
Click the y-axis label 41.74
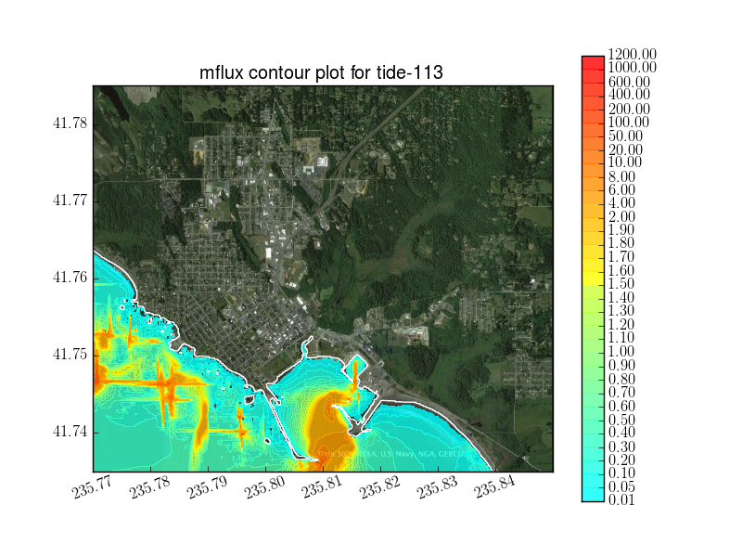click(x=70, y=432)
